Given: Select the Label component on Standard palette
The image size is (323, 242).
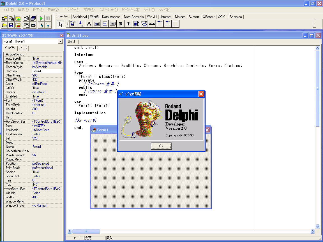Looking at the screenshot, I should (89, 24).
